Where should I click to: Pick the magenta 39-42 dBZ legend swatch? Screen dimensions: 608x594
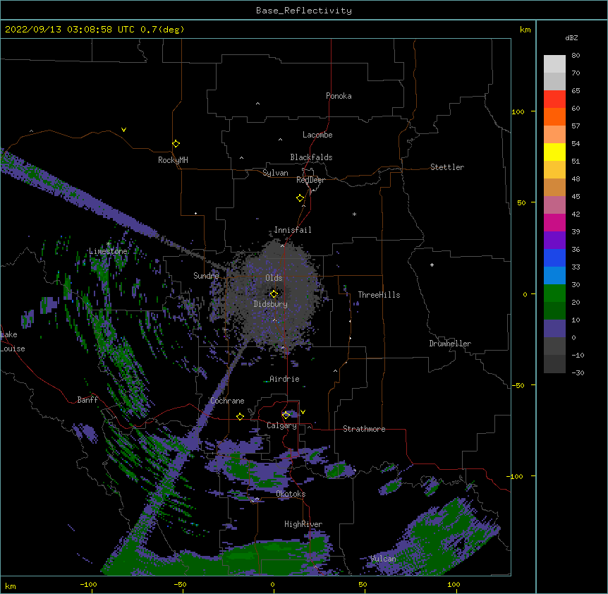click(554, 222)
